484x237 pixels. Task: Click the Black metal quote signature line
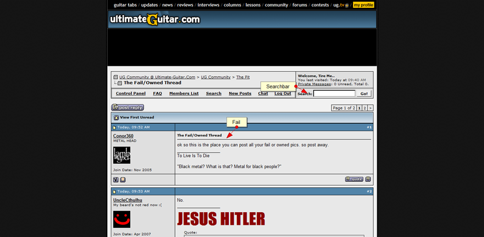click(229, 166)
